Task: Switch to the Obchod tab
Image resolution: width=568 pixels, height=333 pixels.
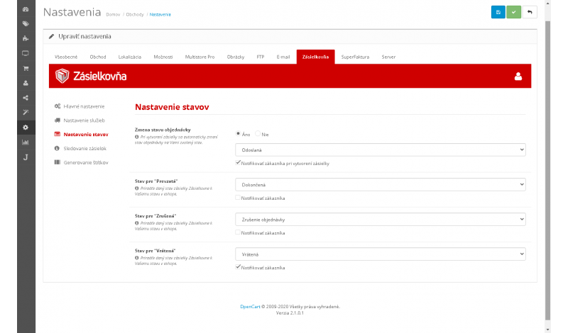Action: (x=98, y=57)
